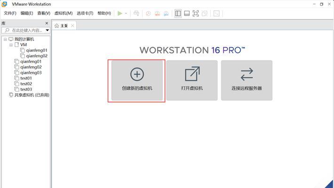The image size is (334, 188).
Task: Collapse the VM folder node
Action: click(11, 45)
